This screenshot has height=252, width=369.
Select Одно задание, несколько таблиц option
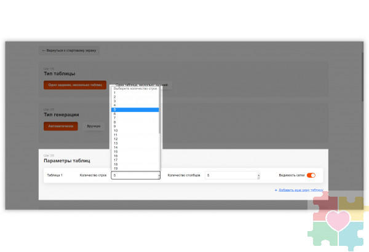click(x=74, y=85)
